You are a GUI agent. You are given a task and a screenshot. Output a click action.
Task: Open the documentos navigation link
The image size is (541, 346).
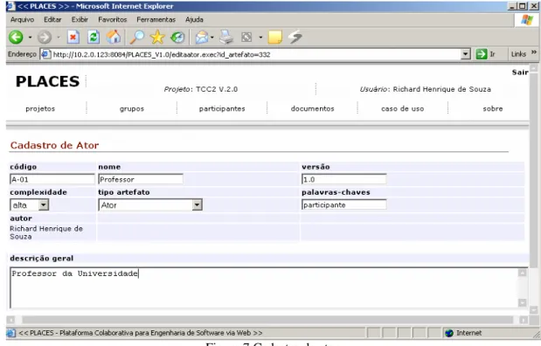(312, 108)
